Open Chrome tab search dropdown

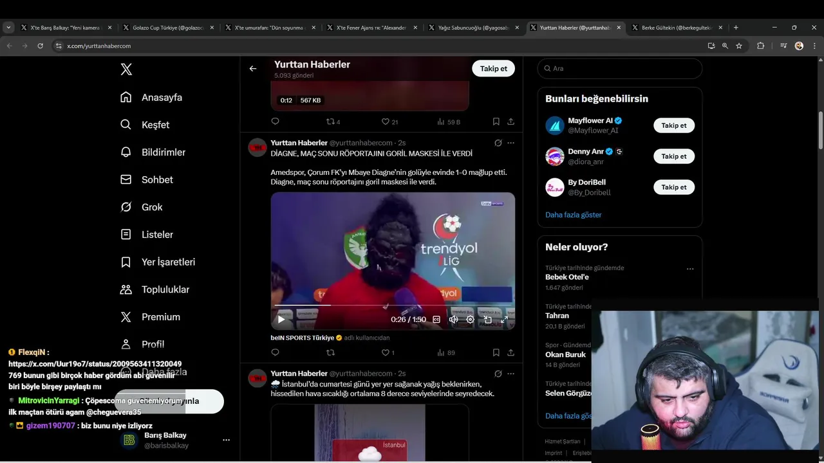pos(8,28)
